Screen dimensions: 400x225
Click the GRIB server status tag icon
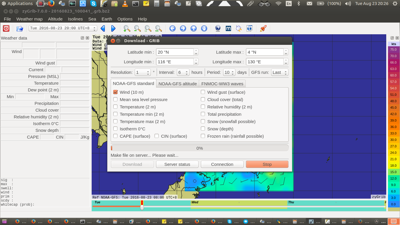(239, 28)
